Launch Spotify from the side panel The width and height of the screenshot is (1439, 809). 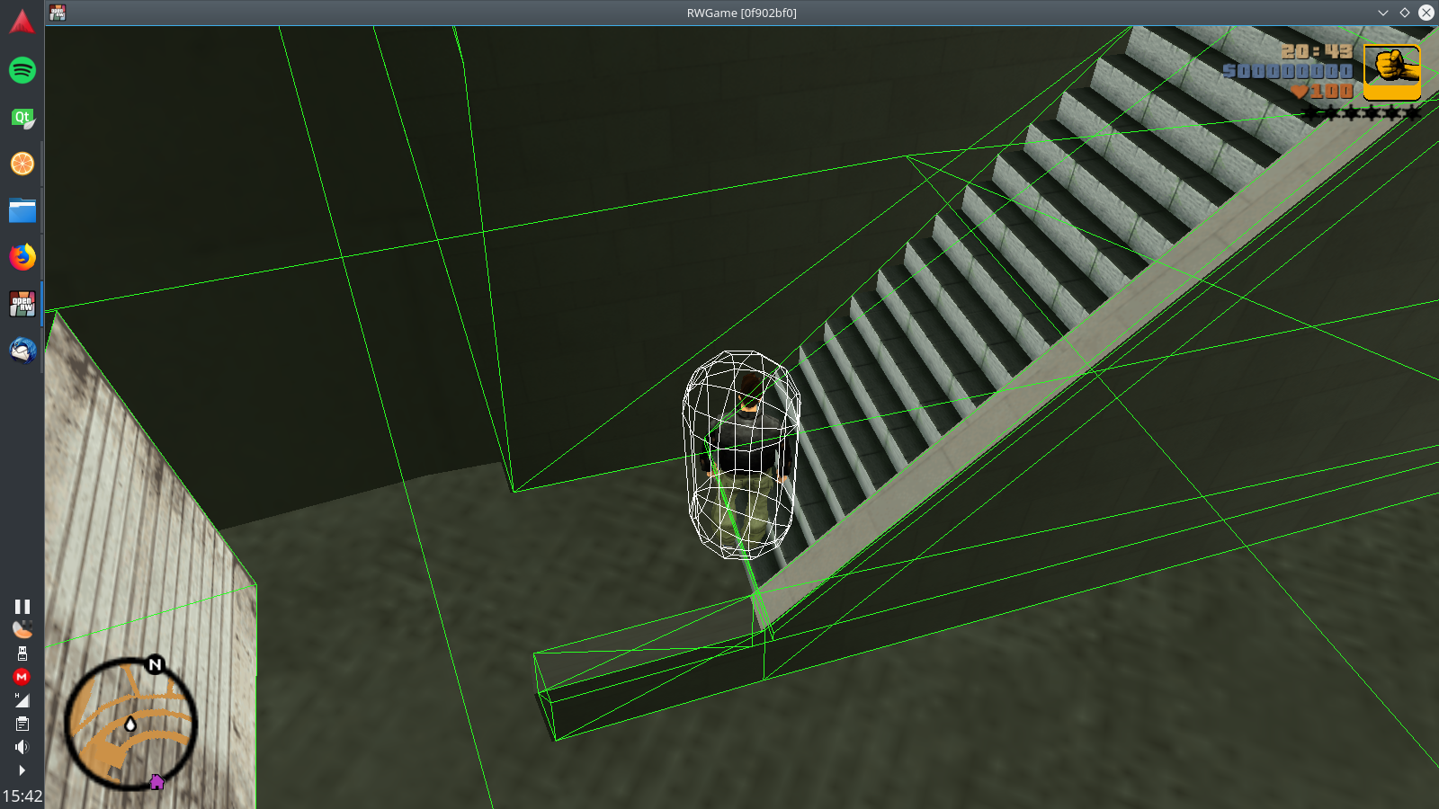coord(22,70)
